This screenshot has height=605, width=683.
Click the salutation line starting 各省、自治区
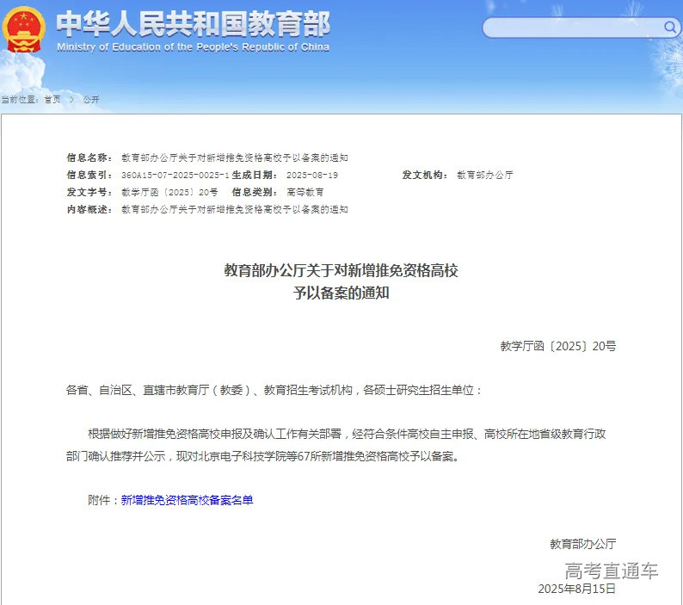coord(274,390)
